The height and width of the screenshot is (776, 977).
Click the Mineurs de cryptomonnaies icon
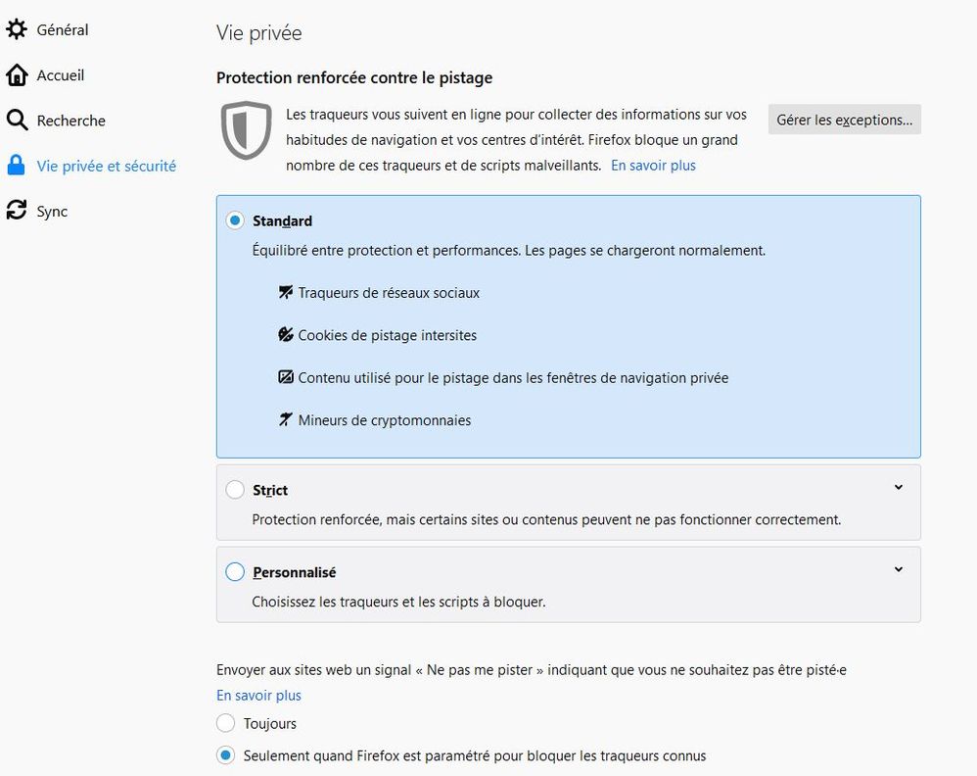(285, 419)
